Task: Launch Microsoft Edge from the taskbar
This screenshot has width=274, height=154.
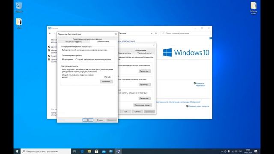Action: point(82,151)
